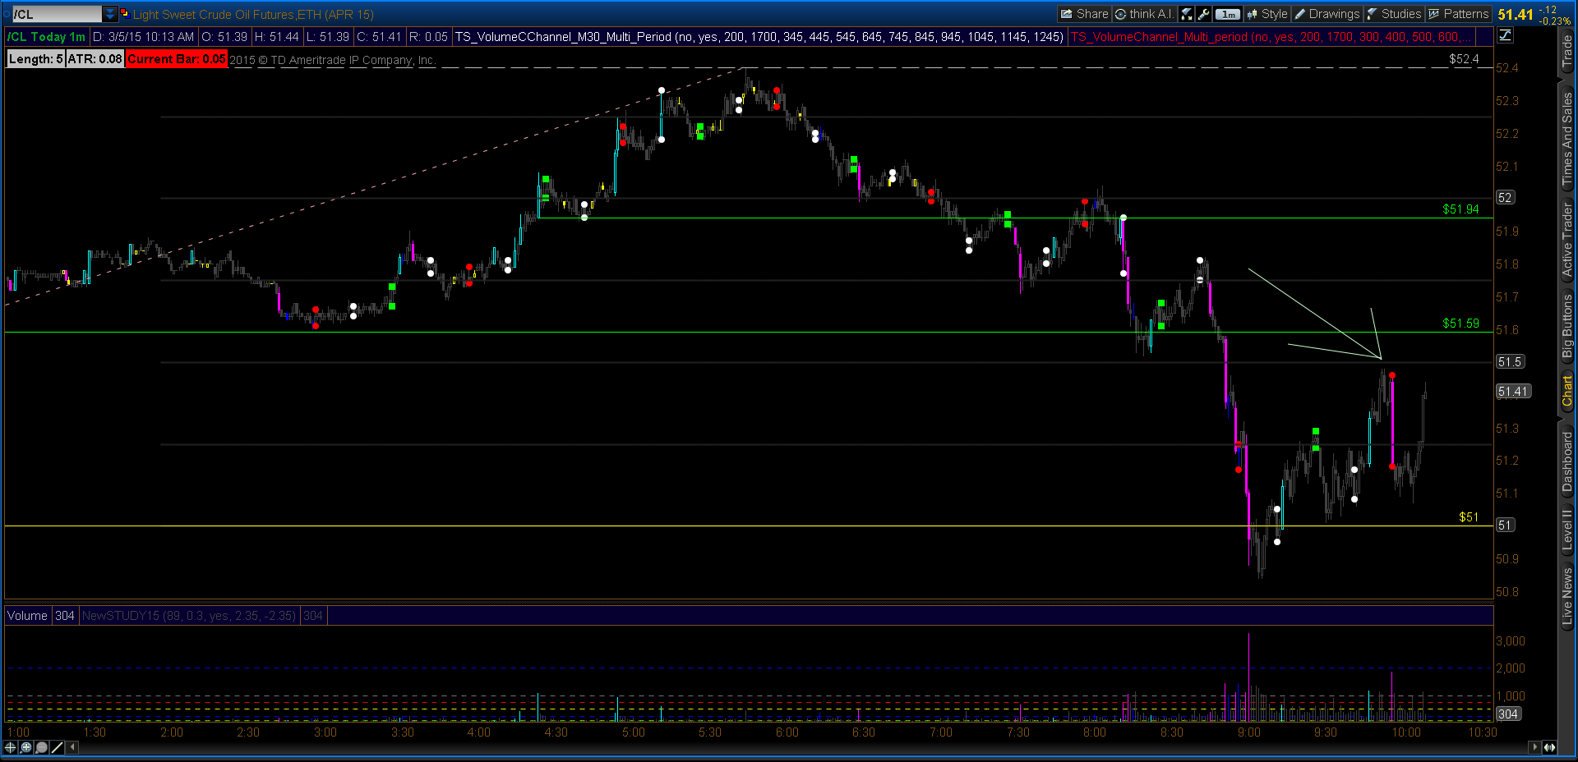Open the Drawings menu
The height and width of the screenshot is (762, 1578).
tap(1327, 14)
